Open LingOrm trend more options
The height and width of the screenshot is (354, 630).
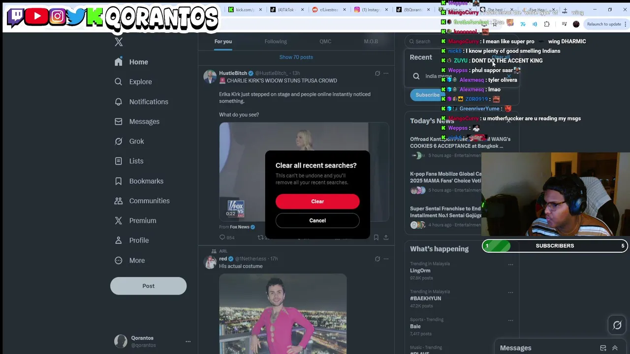[x=510, y=265]
